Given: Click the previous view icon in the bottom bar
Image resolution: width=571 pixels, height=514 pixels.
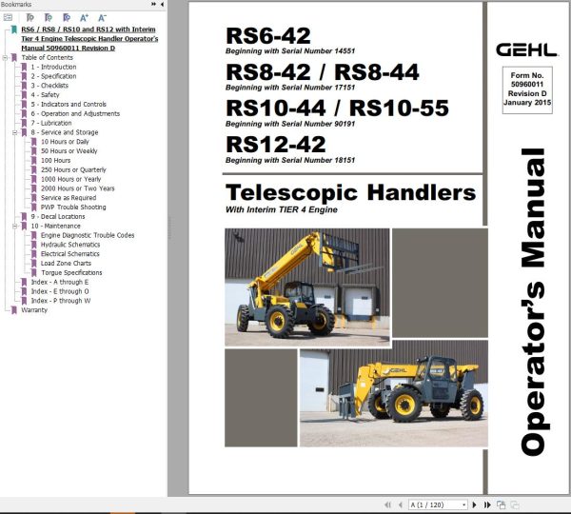Looking at the screenshot, I should tap(502, 504).
